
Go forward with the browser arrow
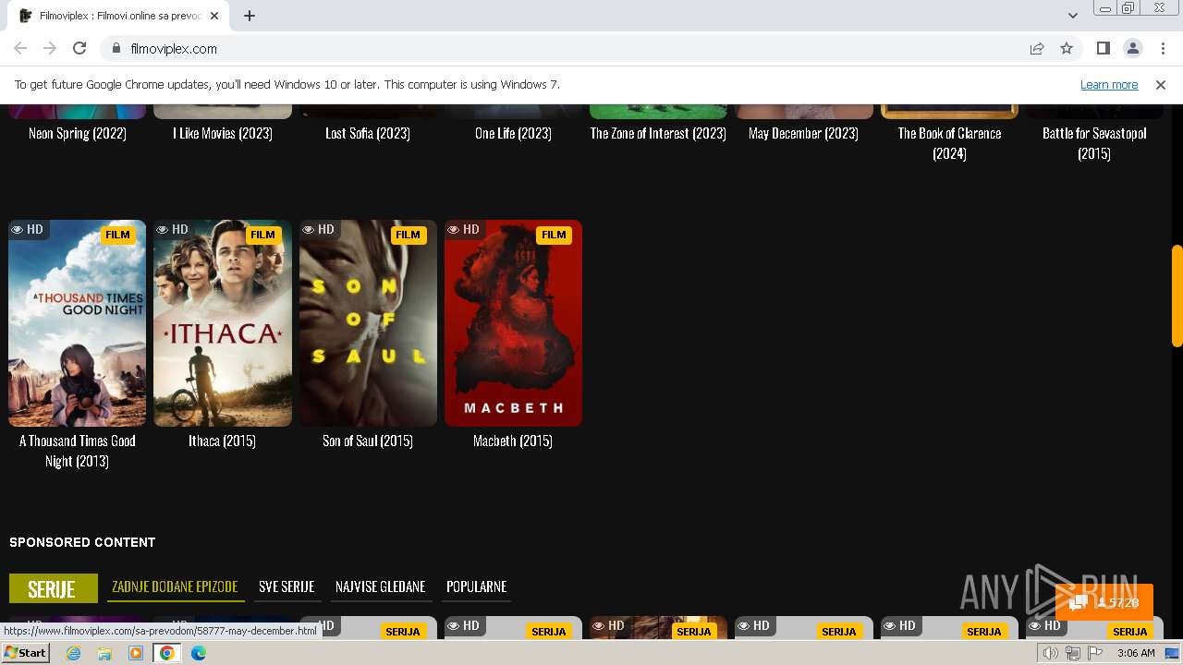(x=50, y=48)
